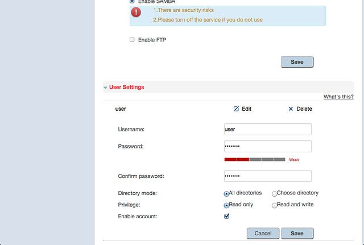
Task: Focus the Username input field
Action: point(268,129)
